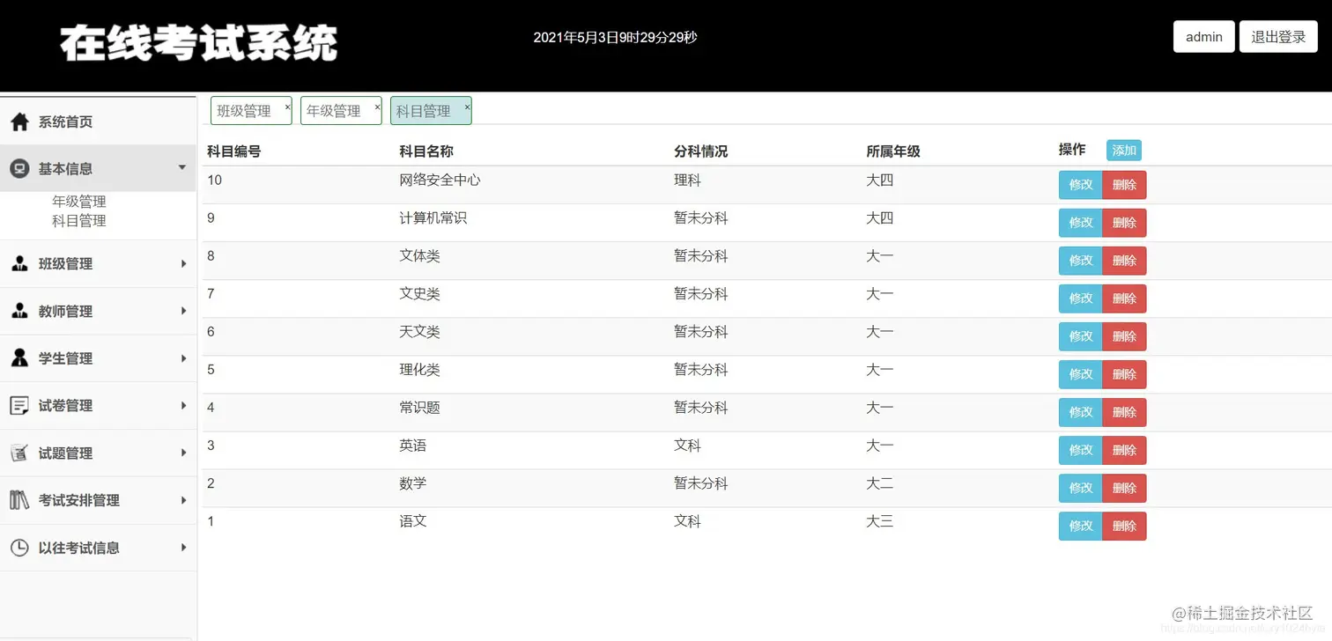
Task: Expand the 以往考试信息 sidebar arrow
Action: pos(183,548)
